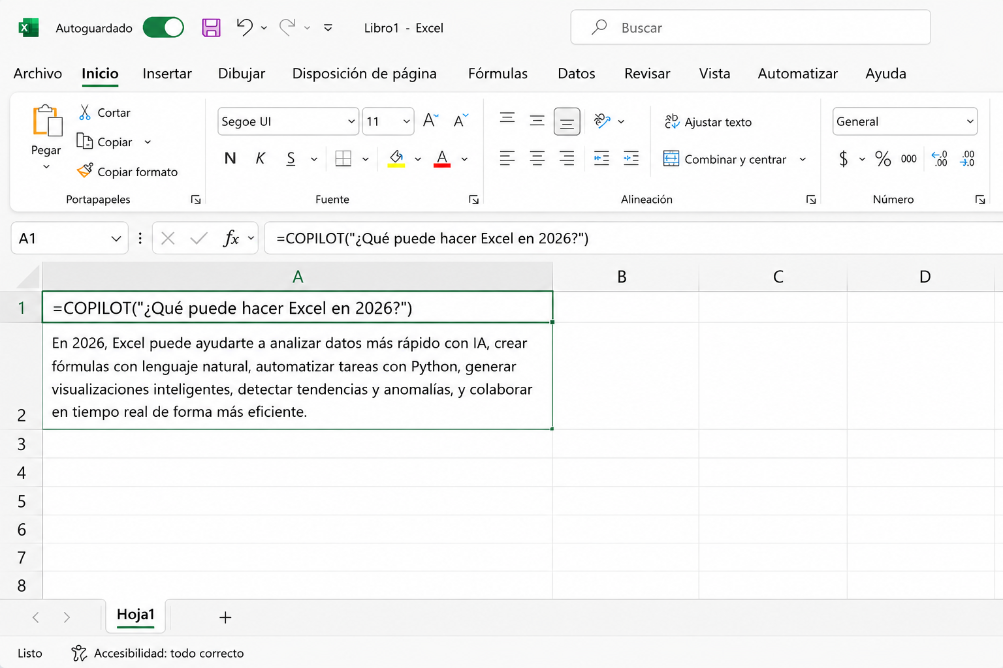1003x668 pixels.
Task: Open Customize Quick Access Toolbar dropdown
Action: point(328,28)
